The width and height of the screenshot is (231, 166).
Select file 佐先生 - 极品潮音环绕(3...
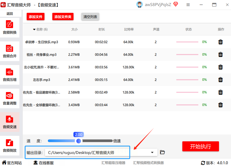click(42, 93)
